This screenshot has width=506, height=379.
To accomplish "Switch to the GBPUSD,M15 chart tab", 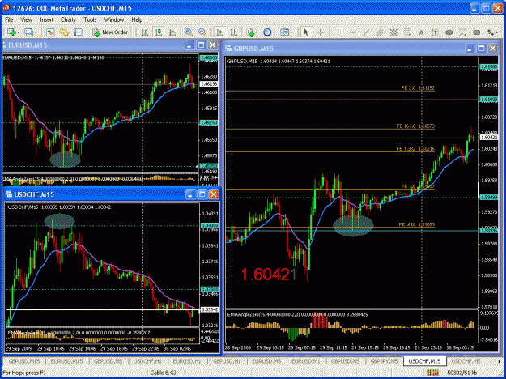I will click(24, 361).
